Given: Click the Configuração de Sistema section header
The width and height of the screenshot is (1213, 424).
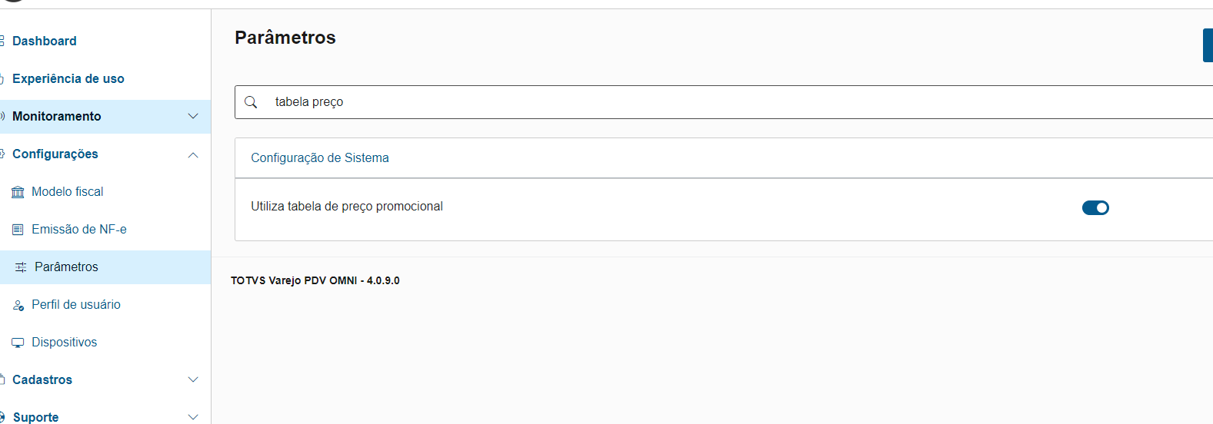Looking at the screenshot, I should 320,158.
